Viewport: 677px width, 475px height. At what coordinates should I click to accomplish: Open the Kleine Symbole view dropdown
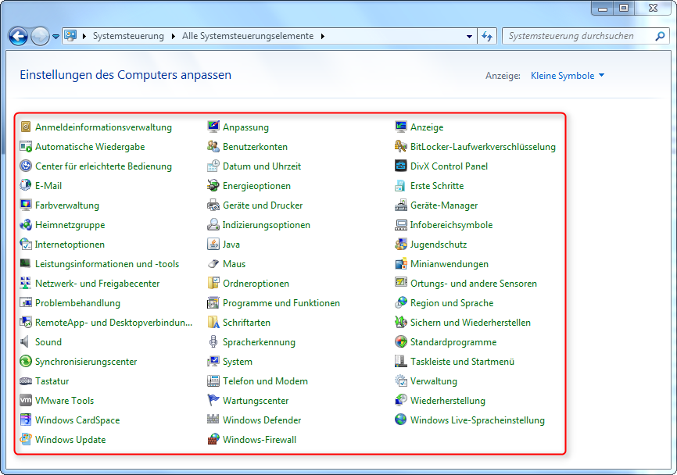pos(568,76)
